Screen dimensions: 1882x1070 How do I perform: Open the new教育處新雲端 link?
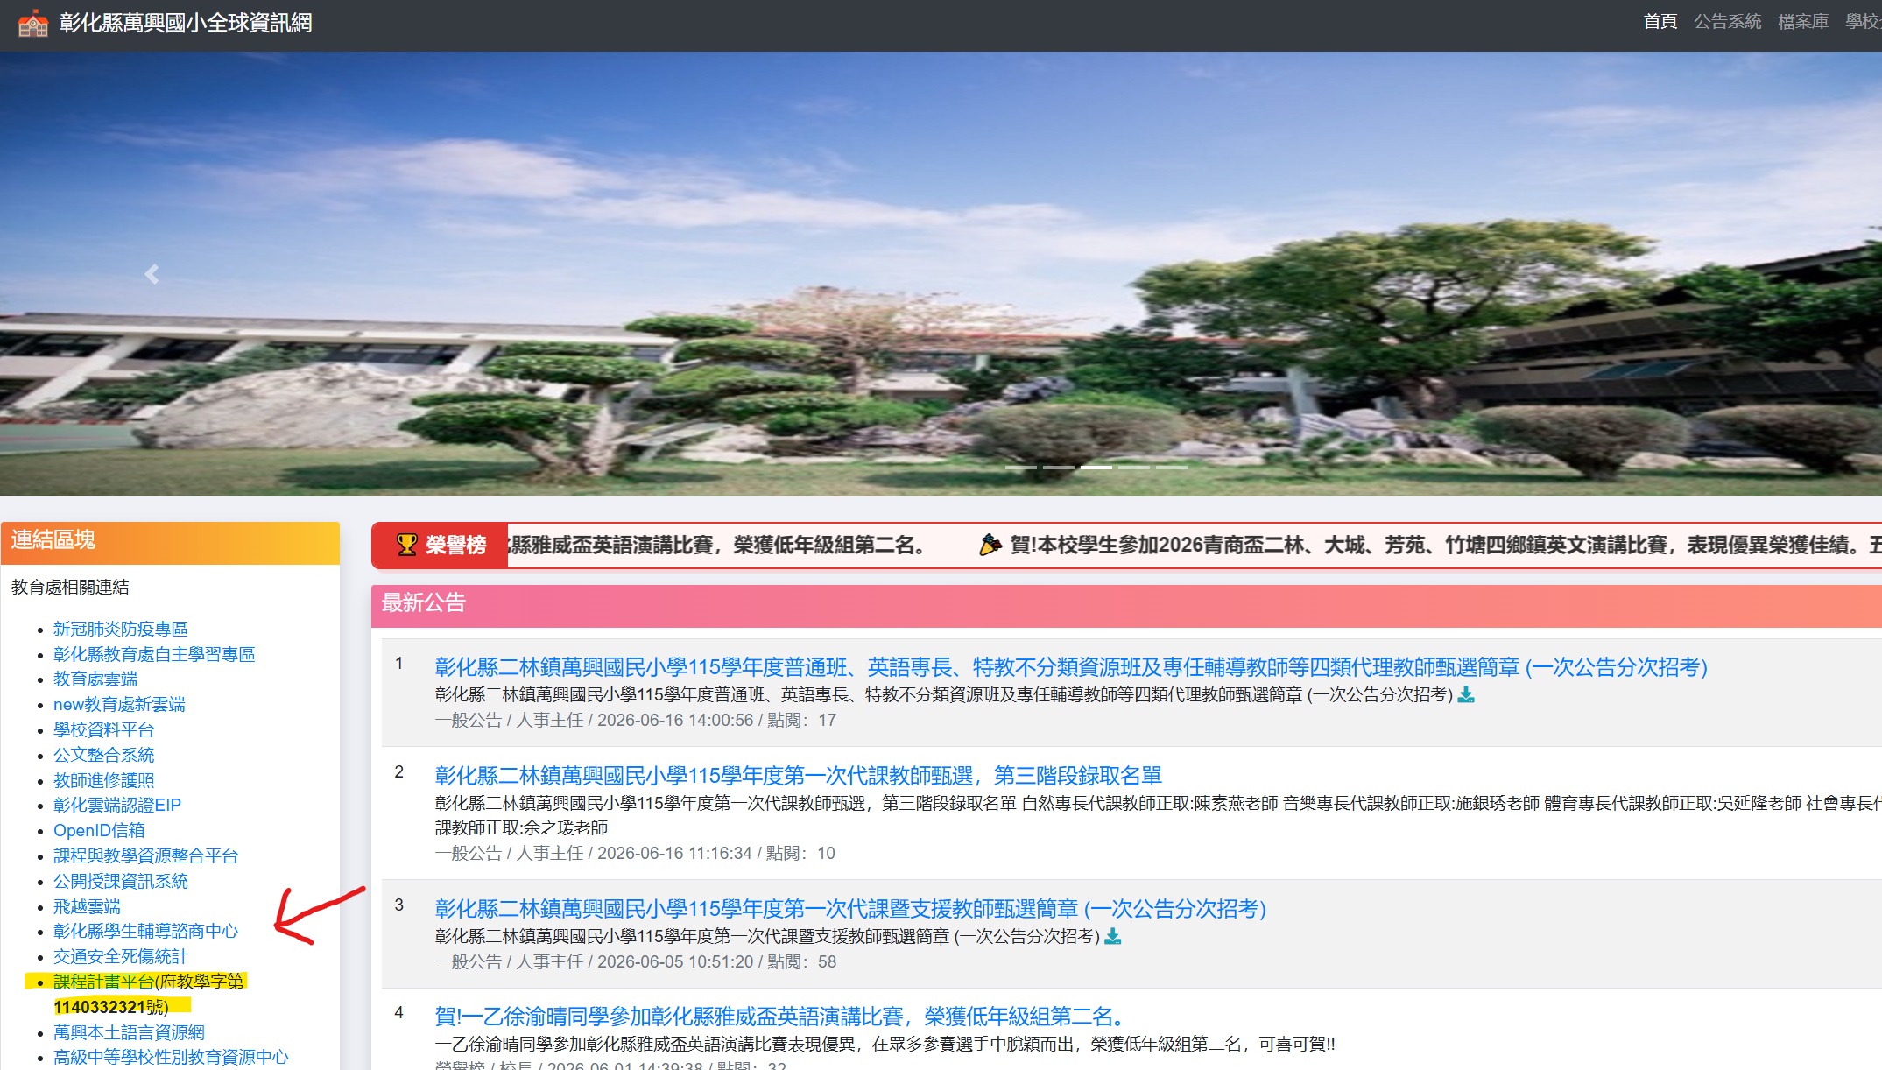pos(119,704)
